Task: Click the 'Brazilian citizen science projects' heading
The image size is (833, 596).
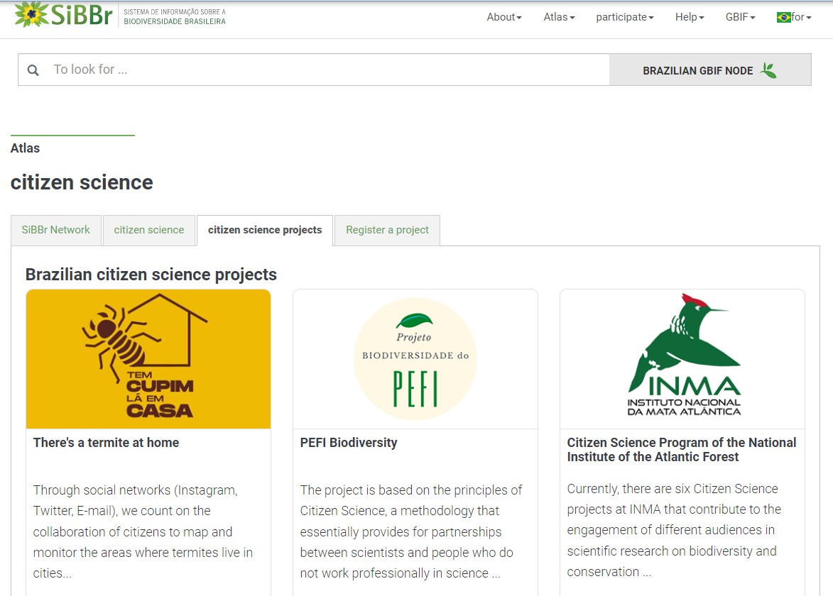Action: pyautogui.click(x=151, y=275)
